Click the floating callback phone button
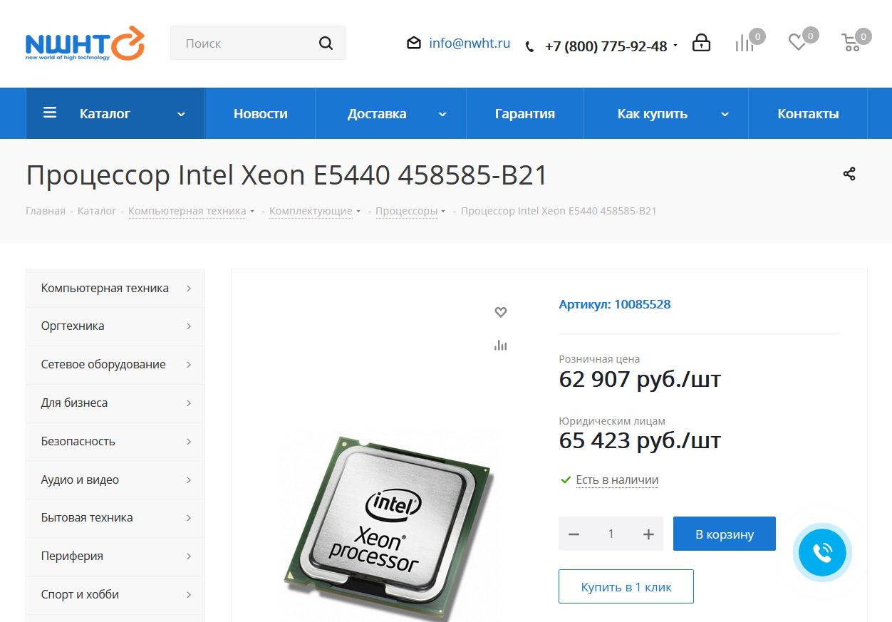The width and height of the screenshot is (892, 622). (x=822, y=552)
